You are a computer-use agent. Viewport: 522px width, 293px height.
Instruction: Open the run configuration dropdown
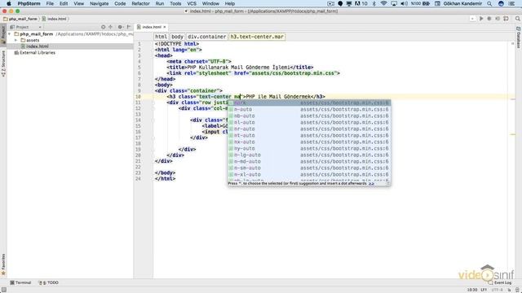(472, 19)
